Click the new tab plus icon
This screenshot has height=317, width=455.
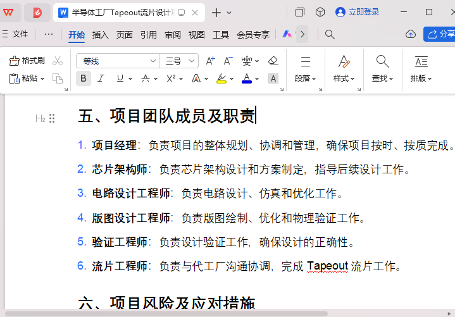(x=216, y=13)
